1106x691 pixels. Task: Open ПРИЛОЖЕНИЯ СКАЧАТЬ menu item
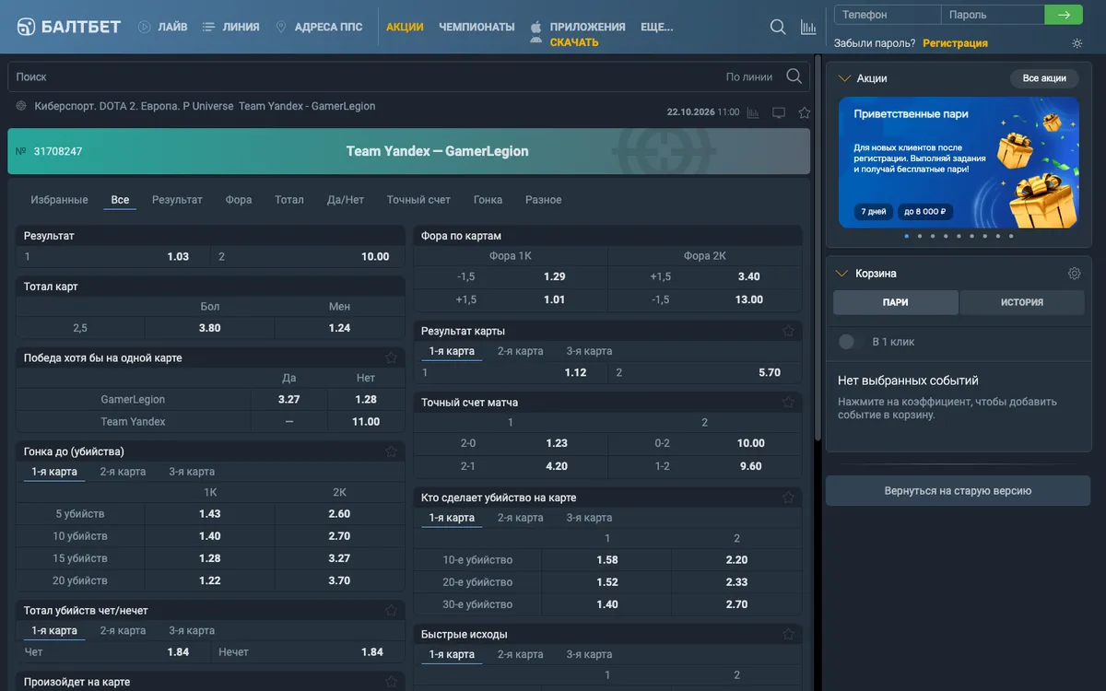click(x=578, y=34)
